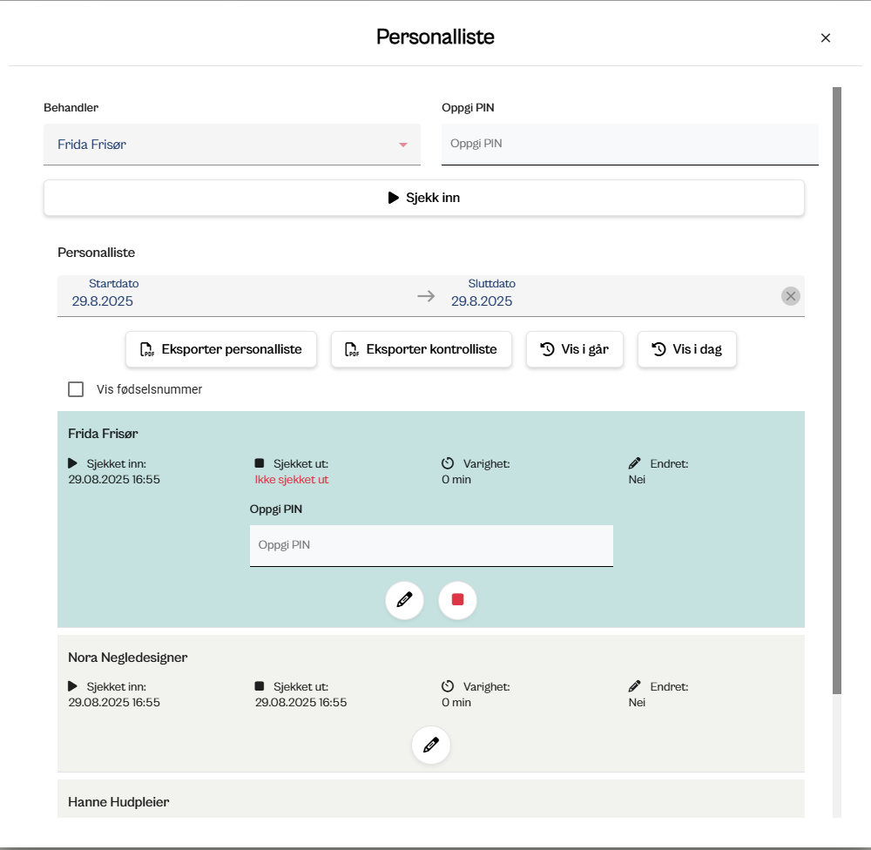Show yesterday's list with Vis i går
Viewport: 871px width, 850px height.
click(574, 349)
